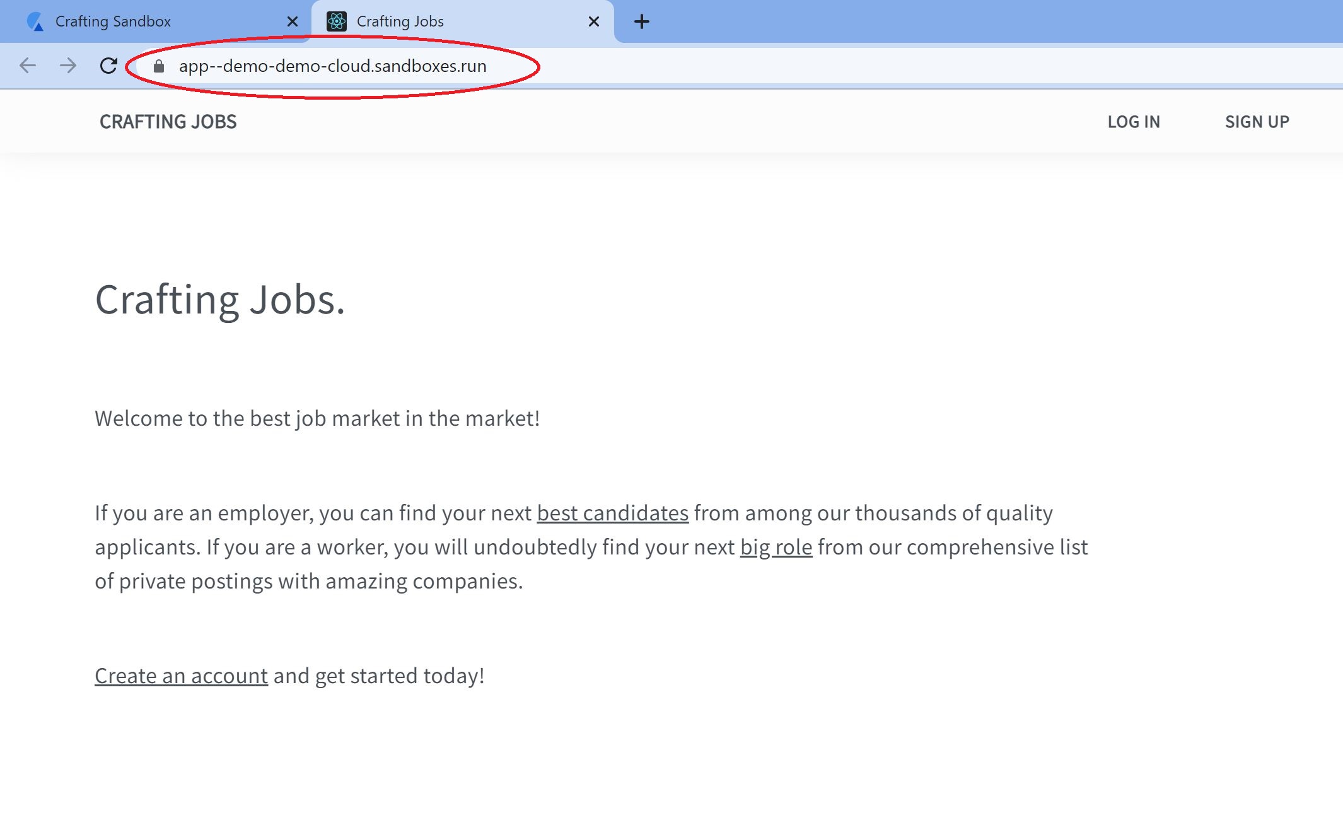Open a new tab with plus icon
1343x820 pixels.
point(641,21)
